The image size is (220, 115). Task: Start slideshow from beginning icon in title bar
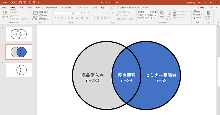click(x=34, y=2)
